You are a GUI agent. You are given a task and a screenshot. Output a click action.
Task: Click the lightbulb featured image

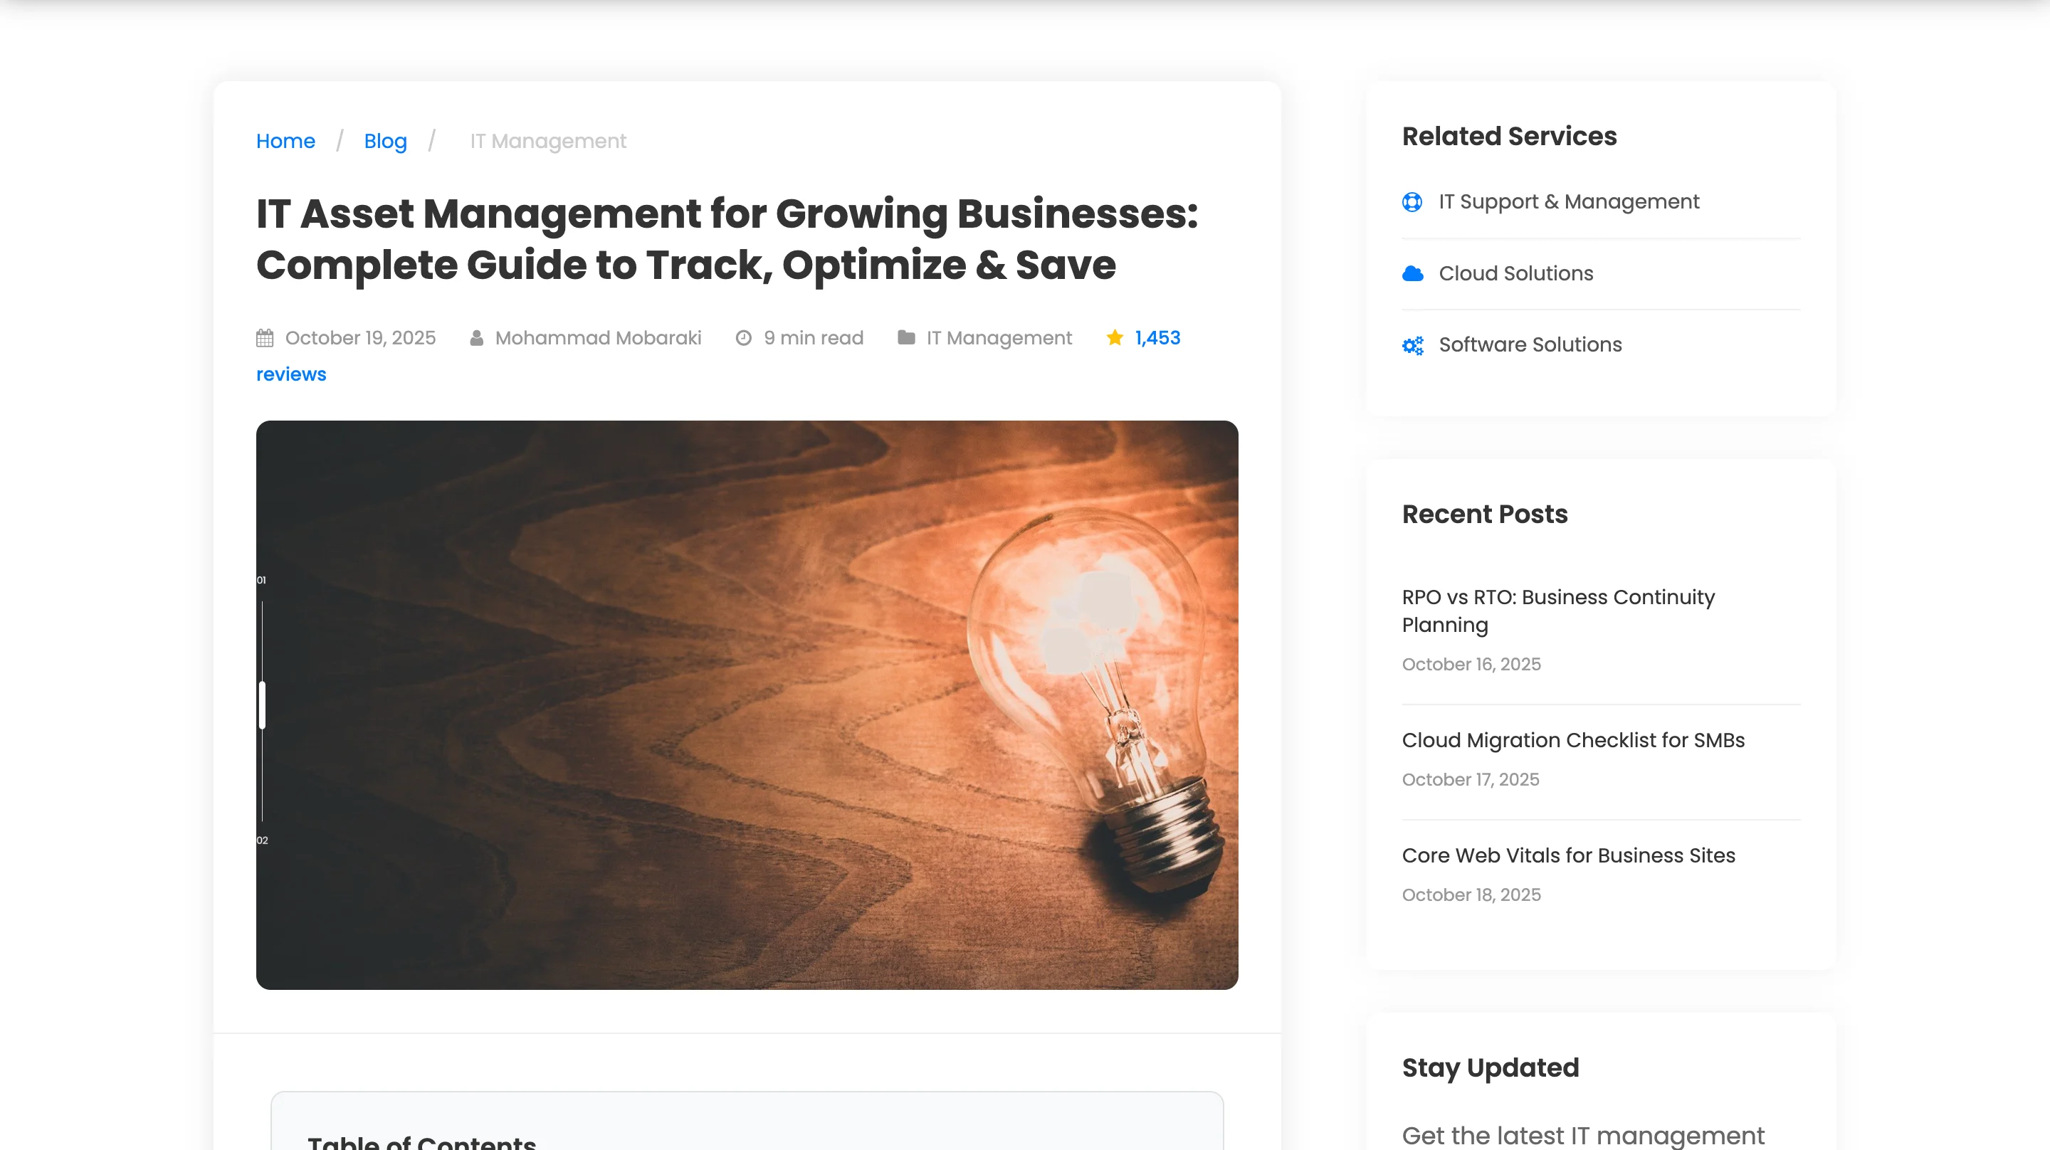748,705
